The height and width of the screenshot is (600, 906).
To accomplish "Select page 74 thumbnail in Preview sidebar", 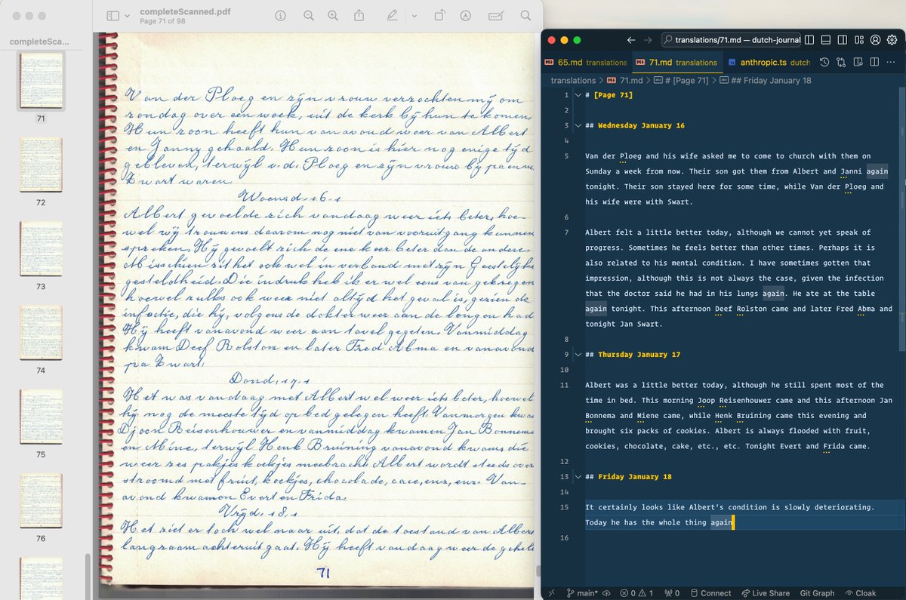I will coord(41,332).
